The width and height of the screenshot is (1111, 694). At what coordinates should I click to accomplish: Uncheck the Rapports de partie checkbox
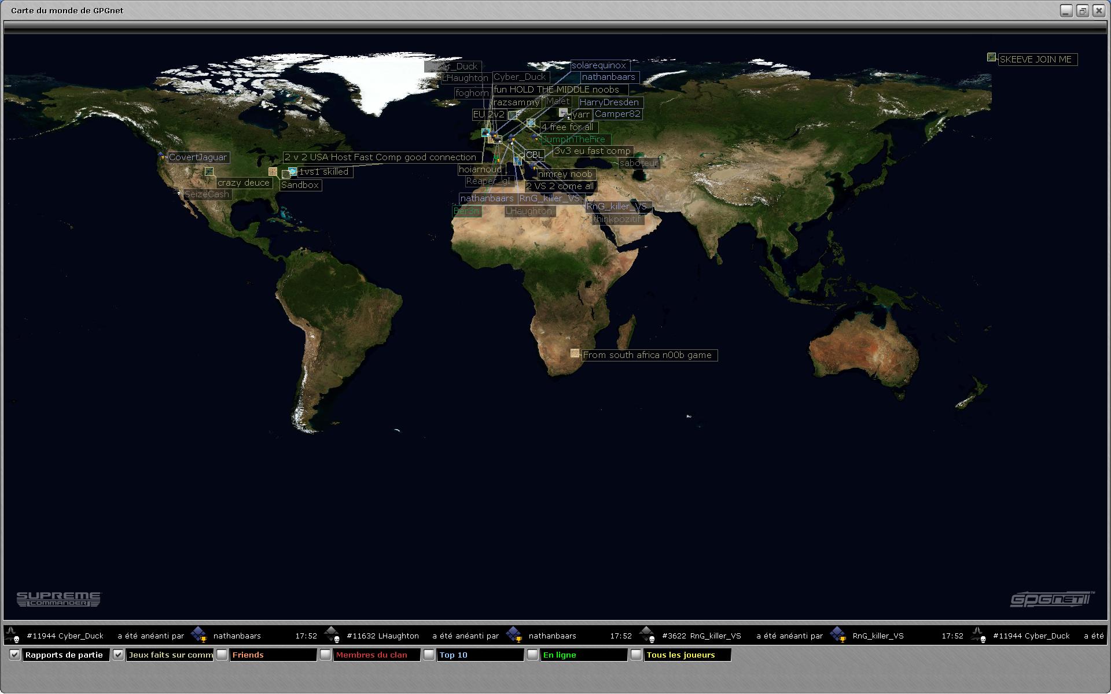(x=15, y=655)
